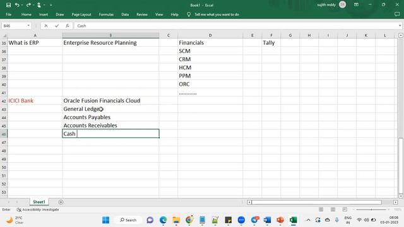This screenshot has width=404, height=227.
Task: Click the 'ORC' cell
Action: [x=210, y=84]
